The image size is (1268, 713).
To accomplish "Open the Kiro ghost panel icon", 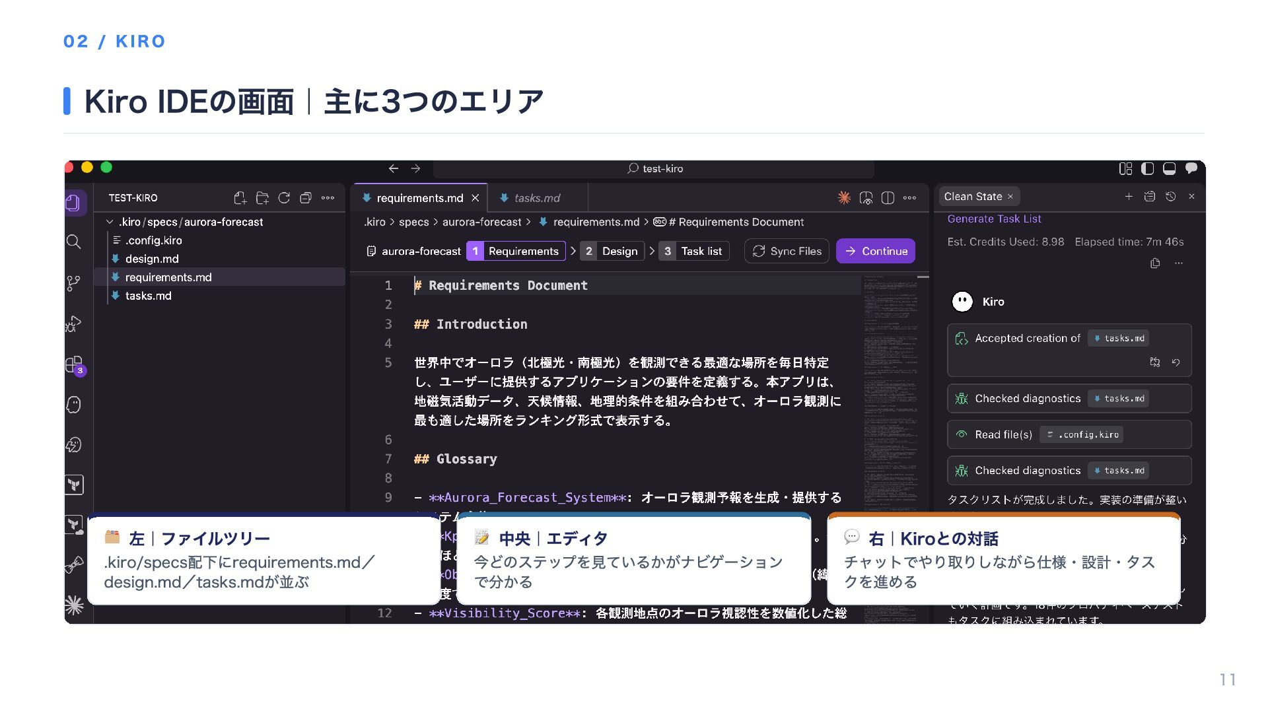I will click(x=74, y=405).
